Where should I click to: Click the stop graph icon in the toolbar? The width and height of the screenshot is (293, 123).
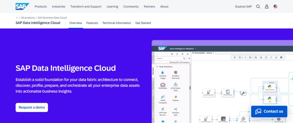coord(246,58)
